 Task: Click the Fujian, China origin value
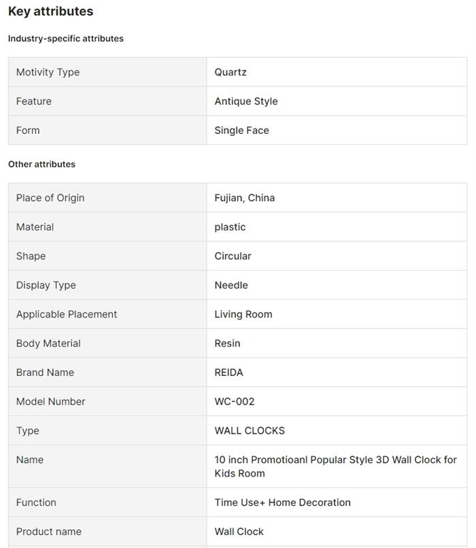[x=245, y=198]
